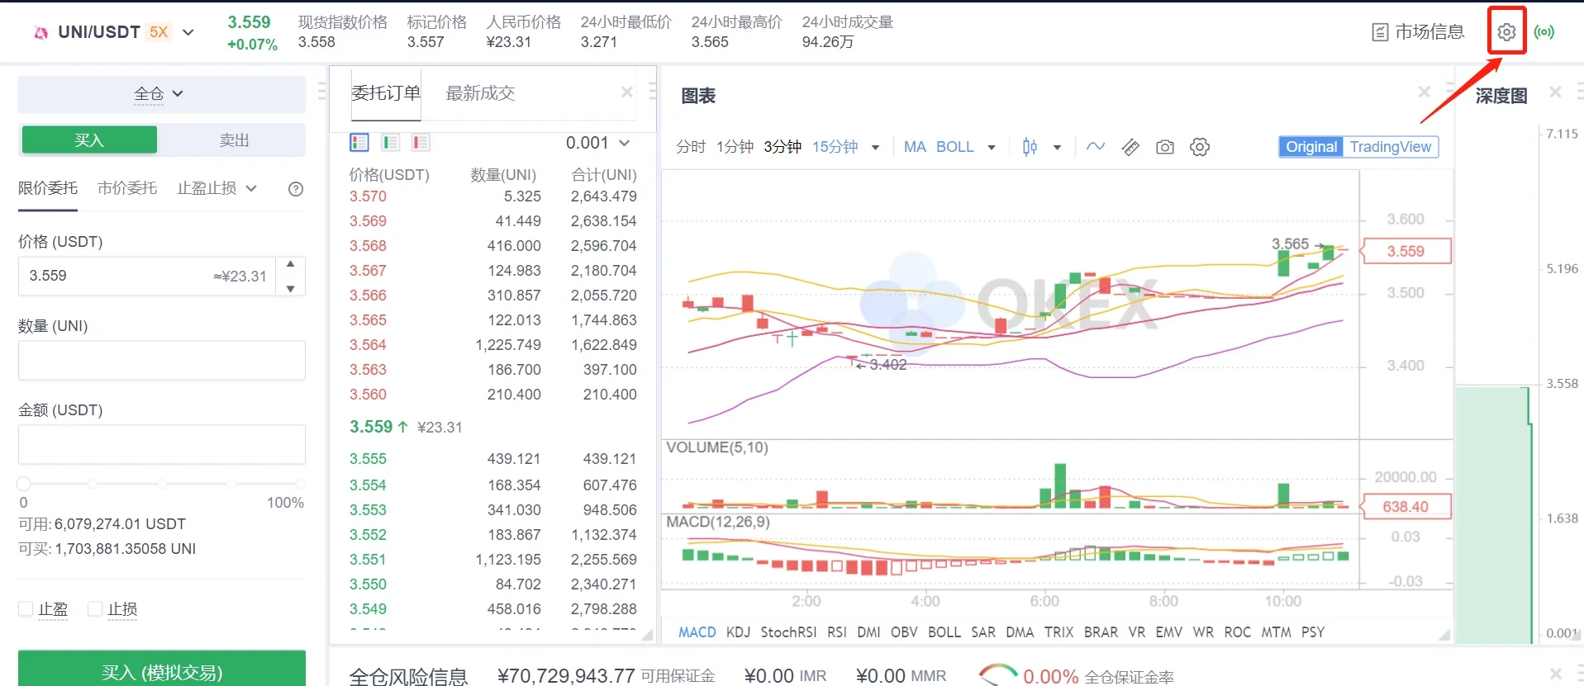Open chart settings gear in chart toolbar
Image resolution: width=1584 pixels, height=686 pixels.
[x=1200, y=147]
